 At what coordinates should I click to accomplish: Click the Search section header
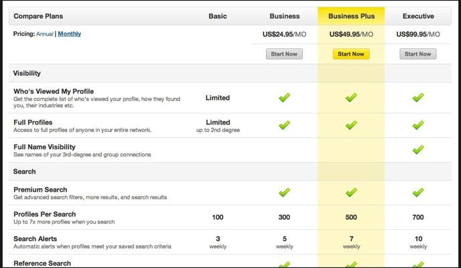(24, 172)
